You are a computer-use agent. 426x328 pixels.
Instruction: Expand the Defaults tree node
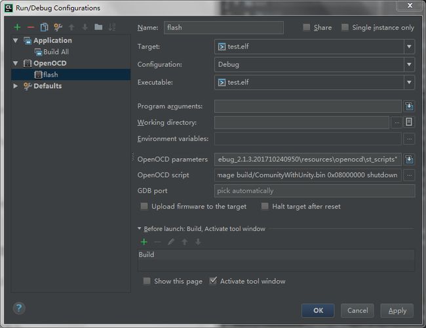point(16,86)
